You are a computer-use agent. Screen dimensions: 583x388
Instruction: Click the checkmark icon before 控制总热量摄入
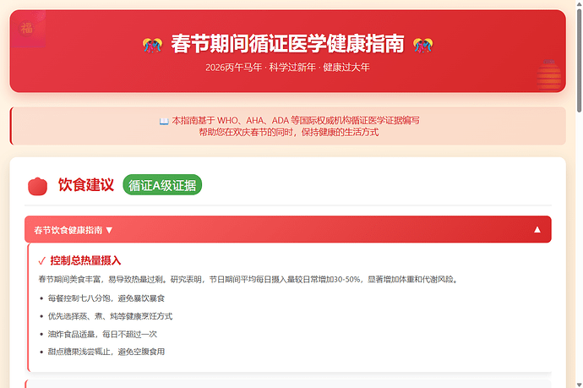[x=42, y=261]
